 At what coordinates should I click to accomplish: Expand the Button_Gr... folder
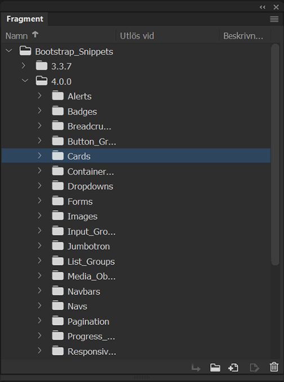(39, 140)
